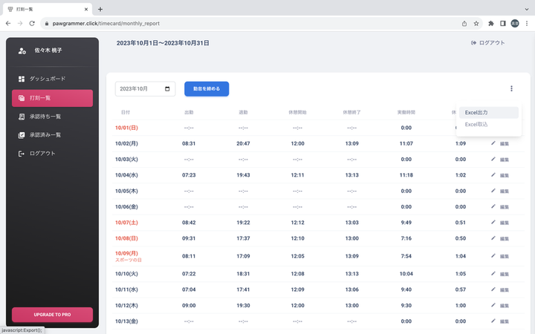Click the browser forward arrow
535x334 pixels.
click(x=20, y=24)
